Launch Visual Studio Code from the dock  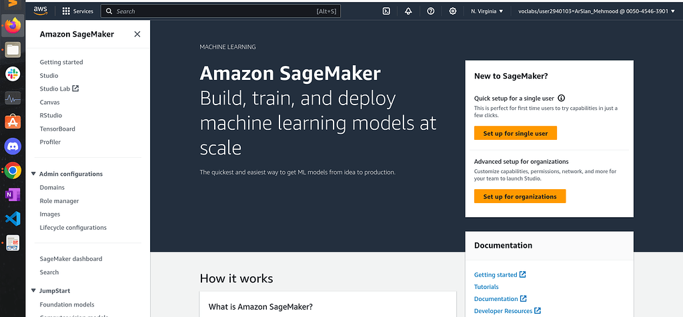(13, 218)
